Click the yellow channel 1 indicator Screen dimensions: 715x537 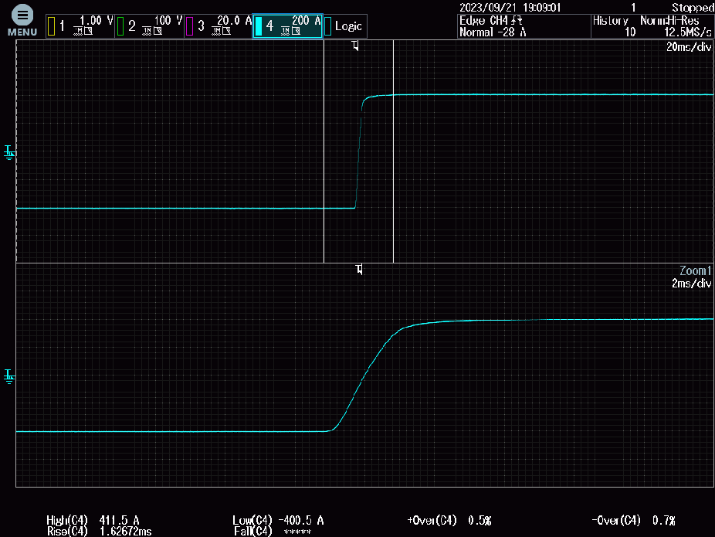click(x=52, y=25)
